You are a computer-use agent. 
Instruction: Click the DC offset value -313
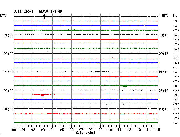click(x=176, y=86)
